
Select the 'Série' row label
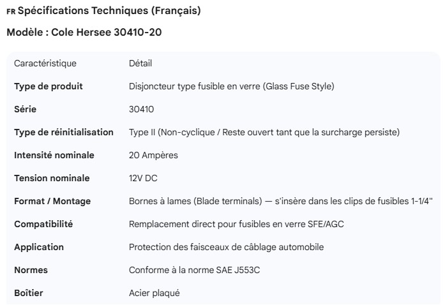(25, 109)
